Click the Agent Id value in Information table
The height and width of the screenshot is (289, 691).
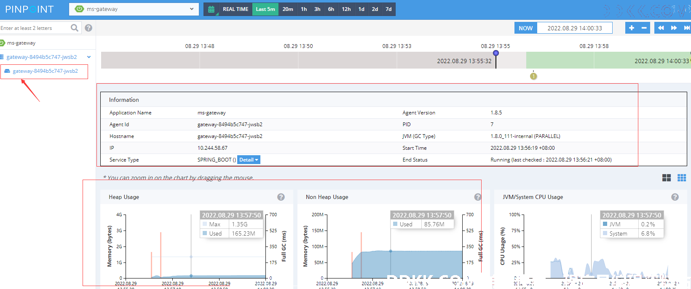(x=230, y=125)
